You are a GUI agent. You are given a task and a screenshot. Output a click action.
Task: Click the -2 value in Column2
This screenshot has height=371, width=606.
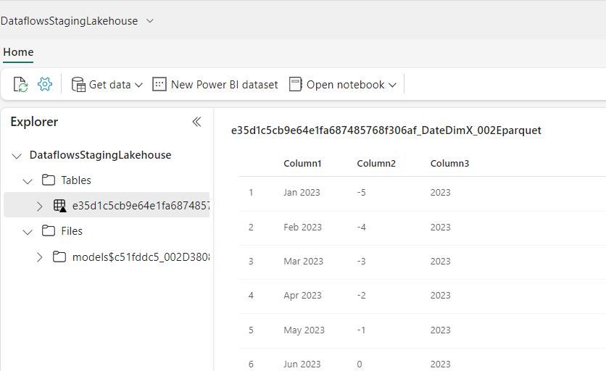[362, 296]
